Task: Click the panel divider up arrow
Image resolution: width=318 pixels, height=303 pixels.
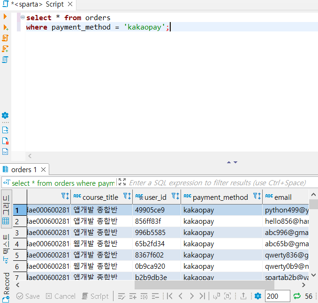Action: [229, 162]
